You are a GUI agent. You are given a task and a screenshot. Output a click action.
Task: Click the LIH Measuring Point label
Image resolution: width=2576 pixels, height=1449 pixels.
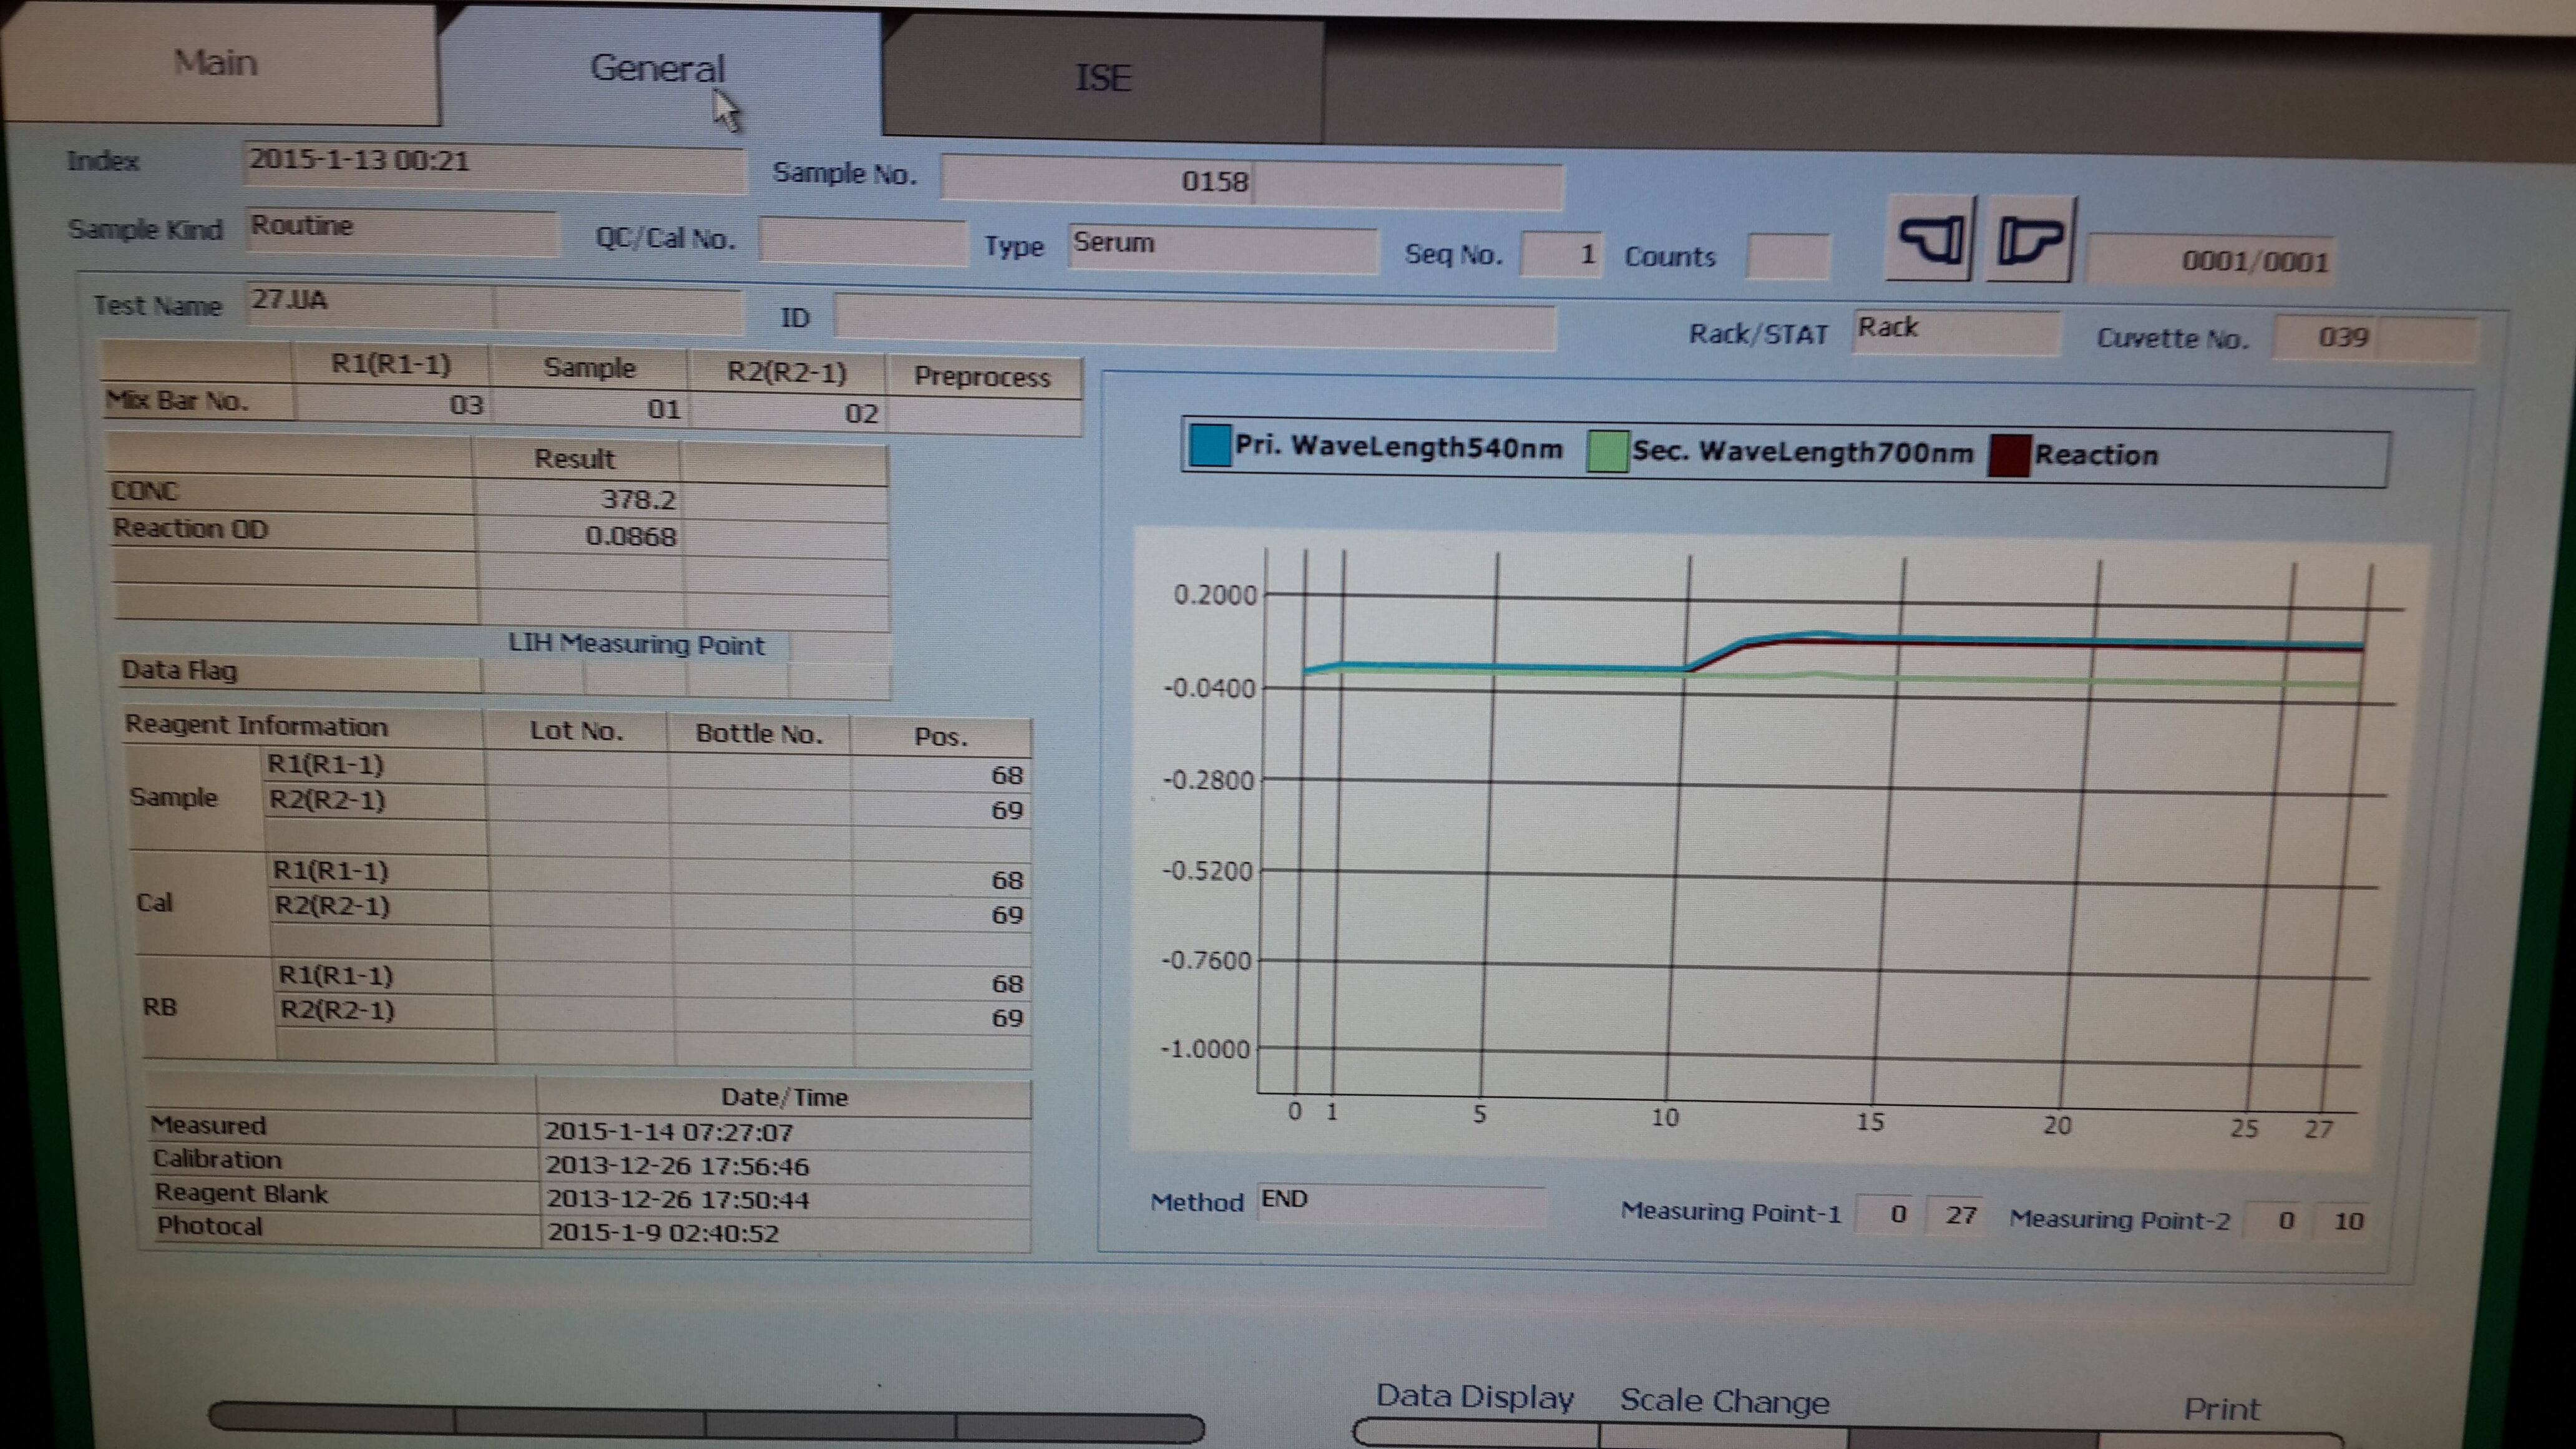636,644
